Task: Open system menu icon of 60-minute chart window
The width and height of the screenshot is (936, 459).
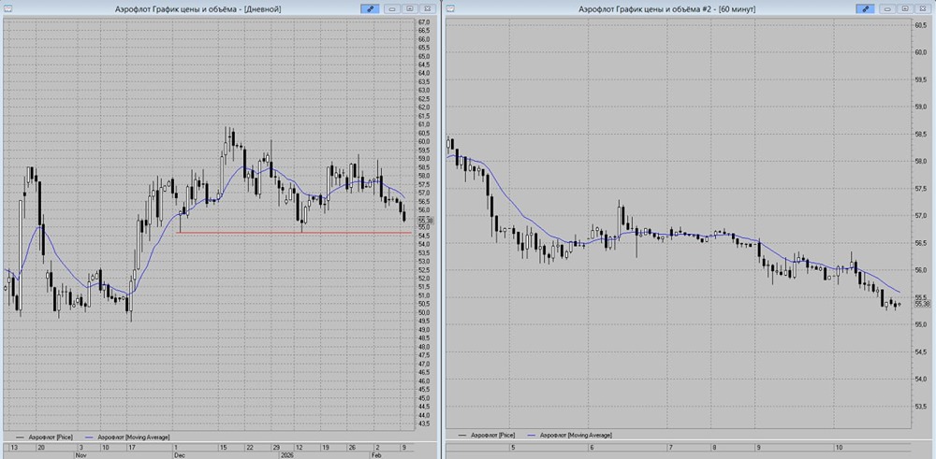Action: tap(451, 8)
